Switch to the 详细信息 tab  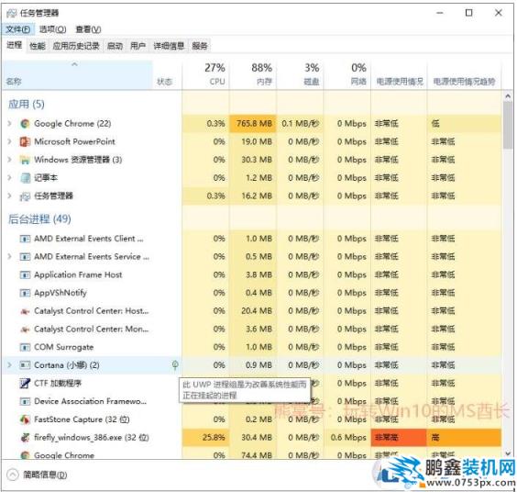169,46
